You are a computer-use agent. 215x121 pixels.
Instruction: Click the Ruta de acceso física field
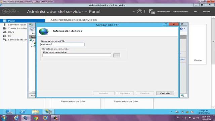77,55
